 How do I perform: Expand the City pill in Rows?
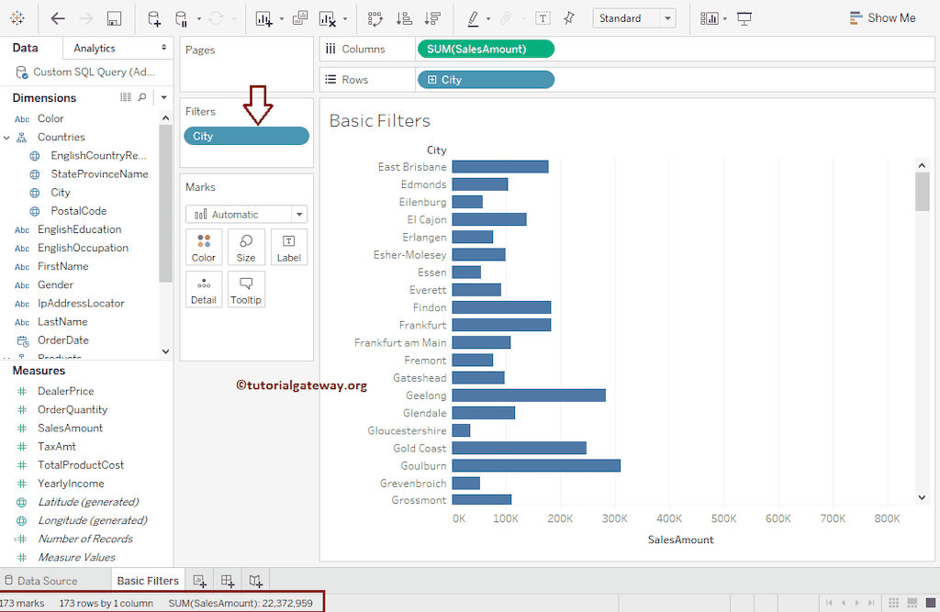[x=431, y=80]
